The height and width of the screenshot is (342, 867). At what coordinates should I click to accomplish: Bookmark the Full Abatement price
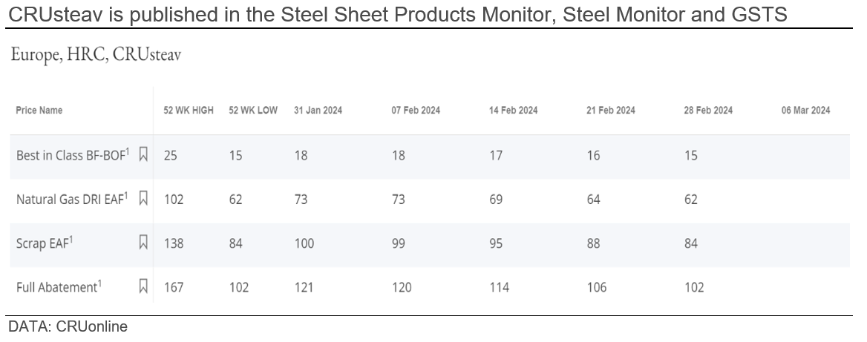pos(144,286)
